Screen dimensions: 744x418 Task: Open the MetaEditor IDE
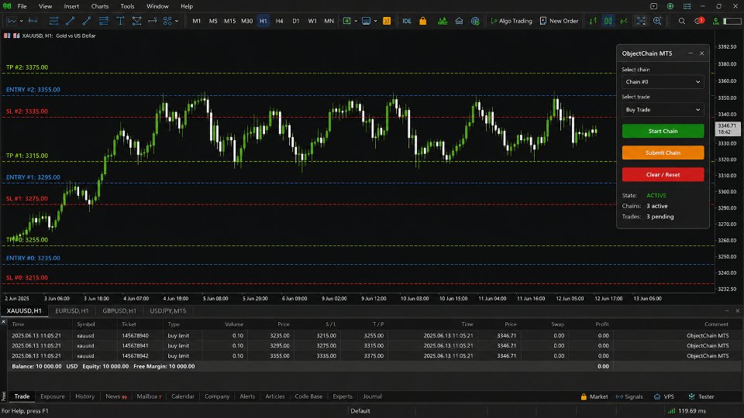point(407,21)
